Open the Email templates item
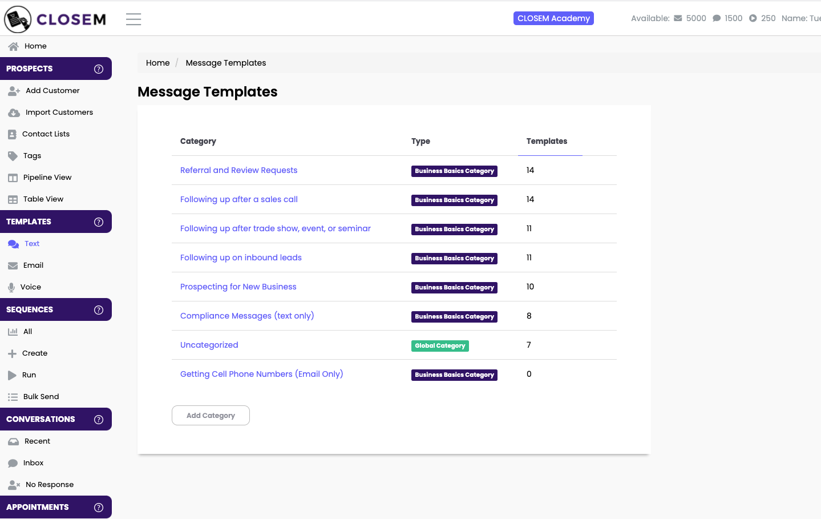 pyautogui.click(x=34, y=265)
